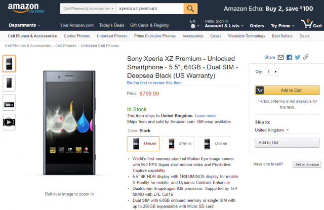Share the product on Twitter

click(298, 57)
